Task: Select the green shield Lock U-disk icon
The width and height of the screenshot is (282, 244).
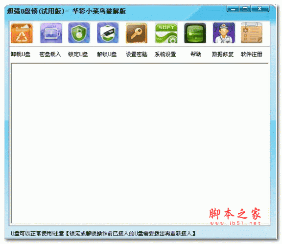Action: (79, 33)
